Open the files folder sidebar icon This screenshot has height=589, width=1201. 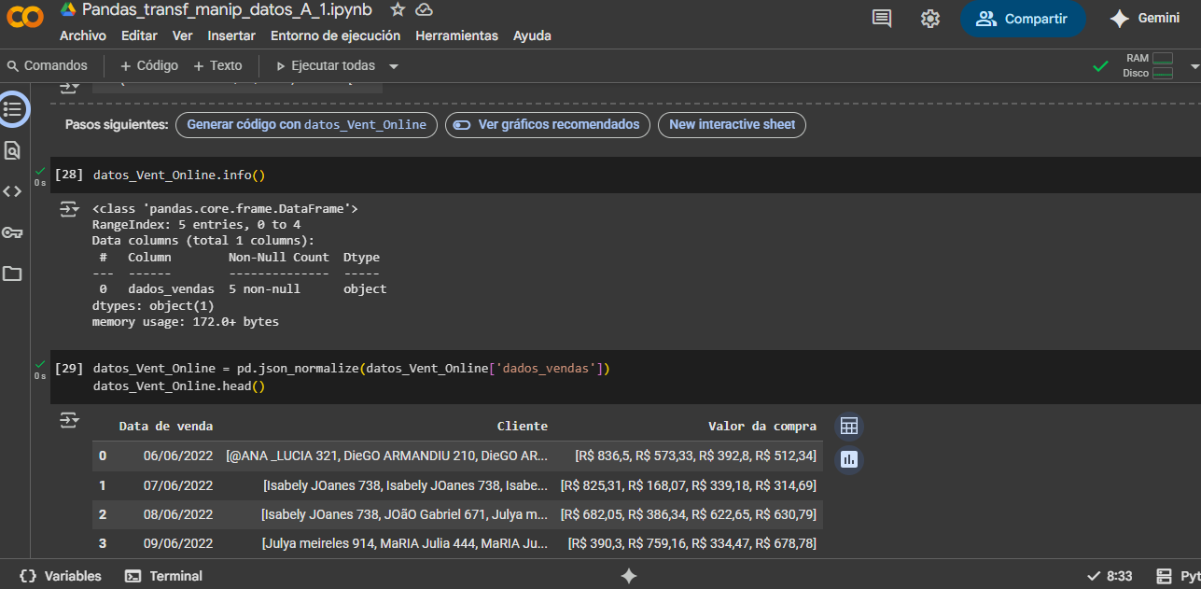[12, 273]
